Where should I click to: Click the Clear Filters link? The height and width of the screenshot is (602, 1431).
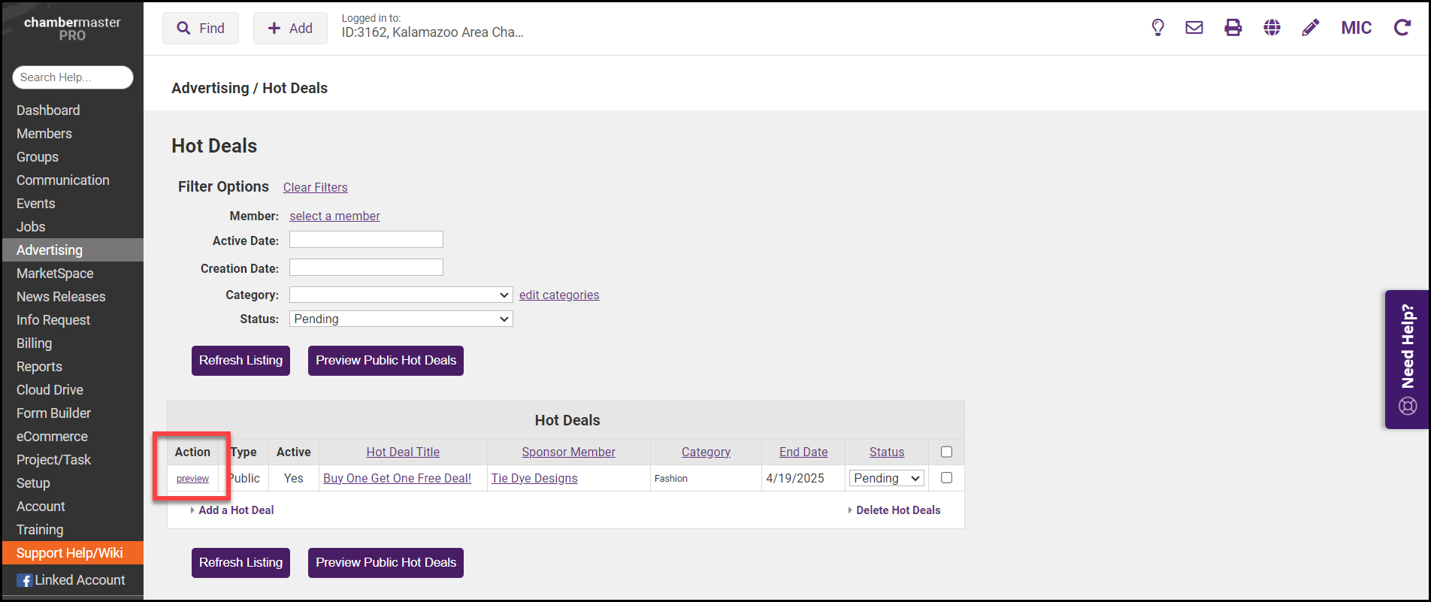(315, 188)
